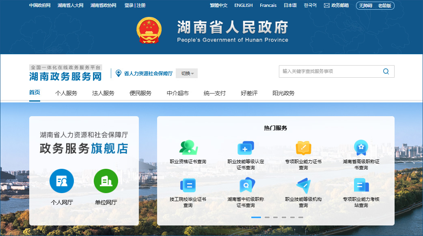Open the 中介超市 navigation tab
Screen dimensions: 423x236
click(x=177, y=93)
